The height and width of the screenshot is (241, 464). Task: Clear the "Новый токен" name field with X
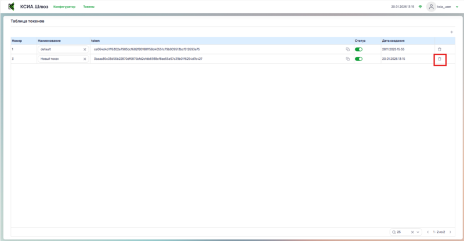click(x=85, y=59)
